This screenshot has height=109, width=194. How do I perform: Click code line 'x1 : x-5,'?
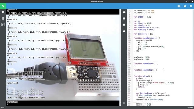pos(143,42)
